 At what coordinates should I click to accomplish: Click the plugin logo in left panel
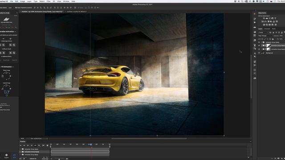[x=6, y=19]
